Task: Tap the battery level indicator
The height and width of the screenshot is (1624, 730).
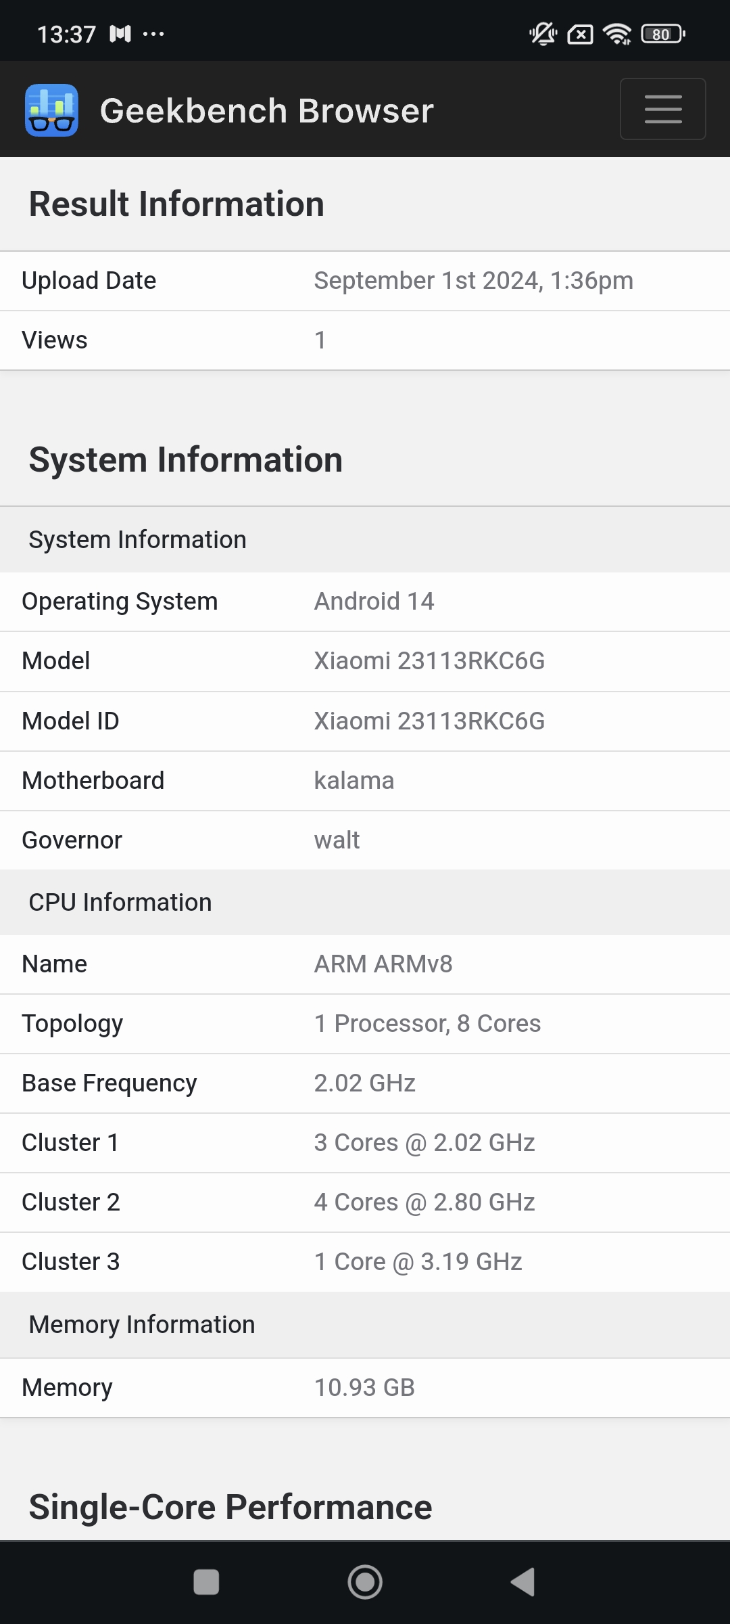Action: [x=662, y=34]
